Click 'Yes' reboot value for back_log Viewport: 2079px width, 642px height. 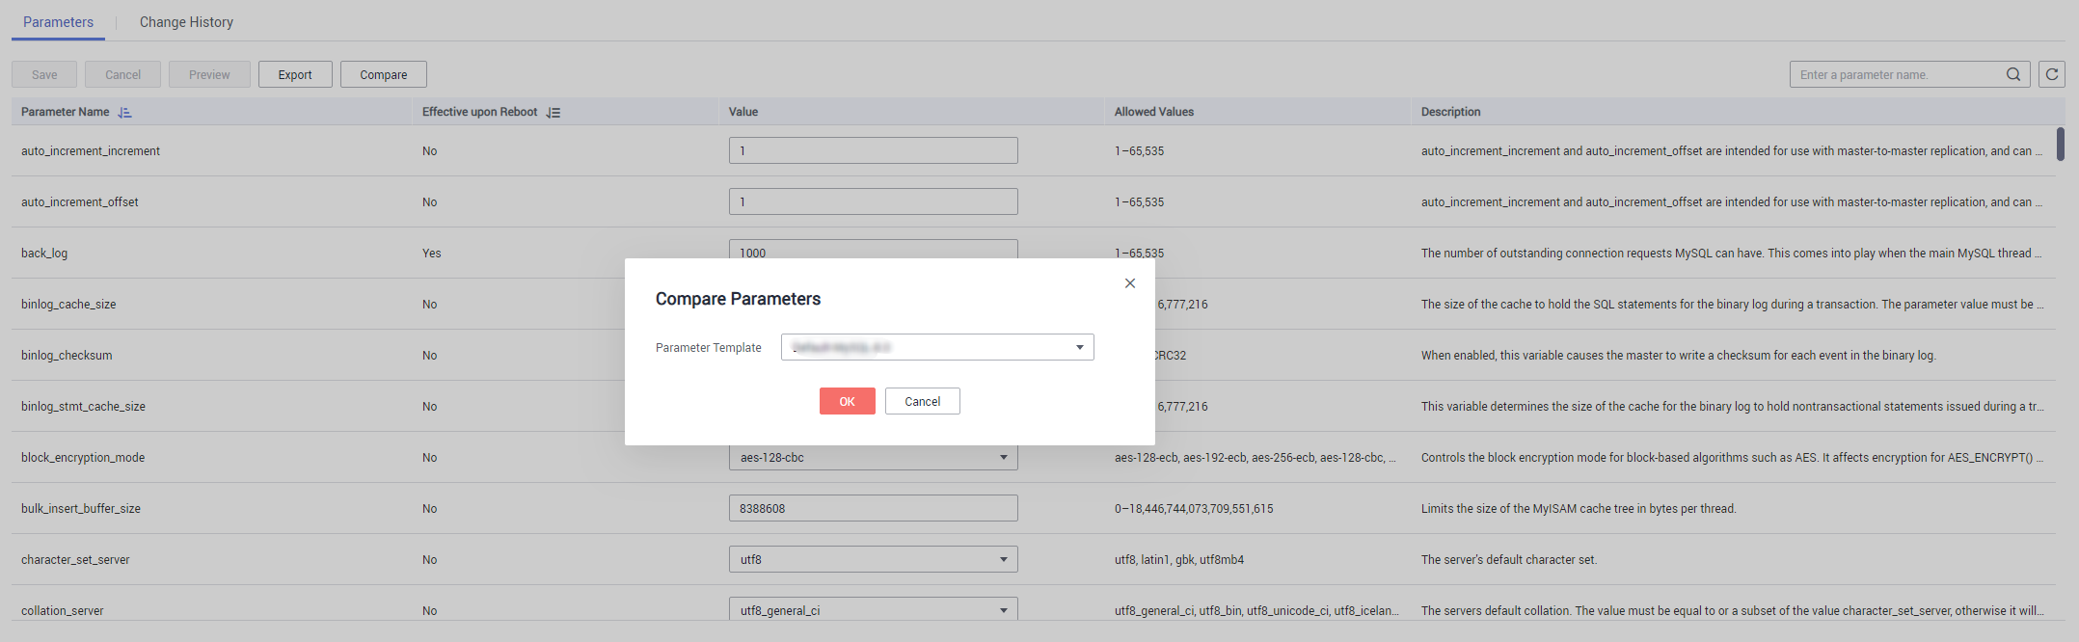click(431, 254)
